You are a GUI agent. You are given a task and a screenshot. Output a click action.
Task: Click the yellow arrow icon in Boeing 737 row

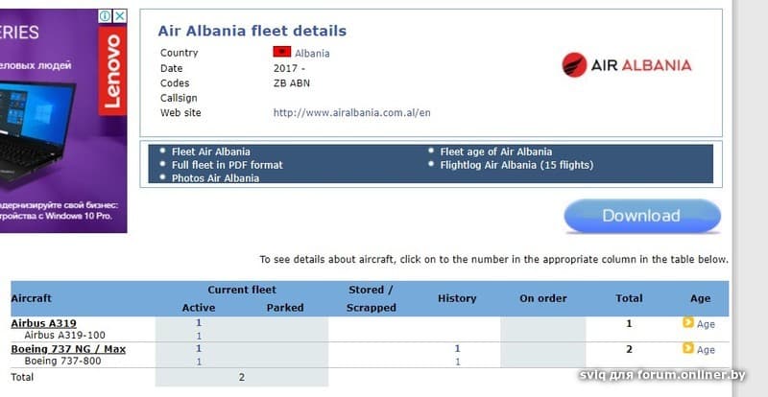(x=687, y=350)
